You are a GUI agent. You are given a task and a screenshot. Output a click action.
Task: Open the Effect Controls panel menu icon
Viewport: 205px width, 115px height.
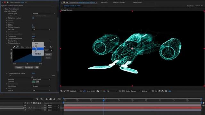[26, 2]
